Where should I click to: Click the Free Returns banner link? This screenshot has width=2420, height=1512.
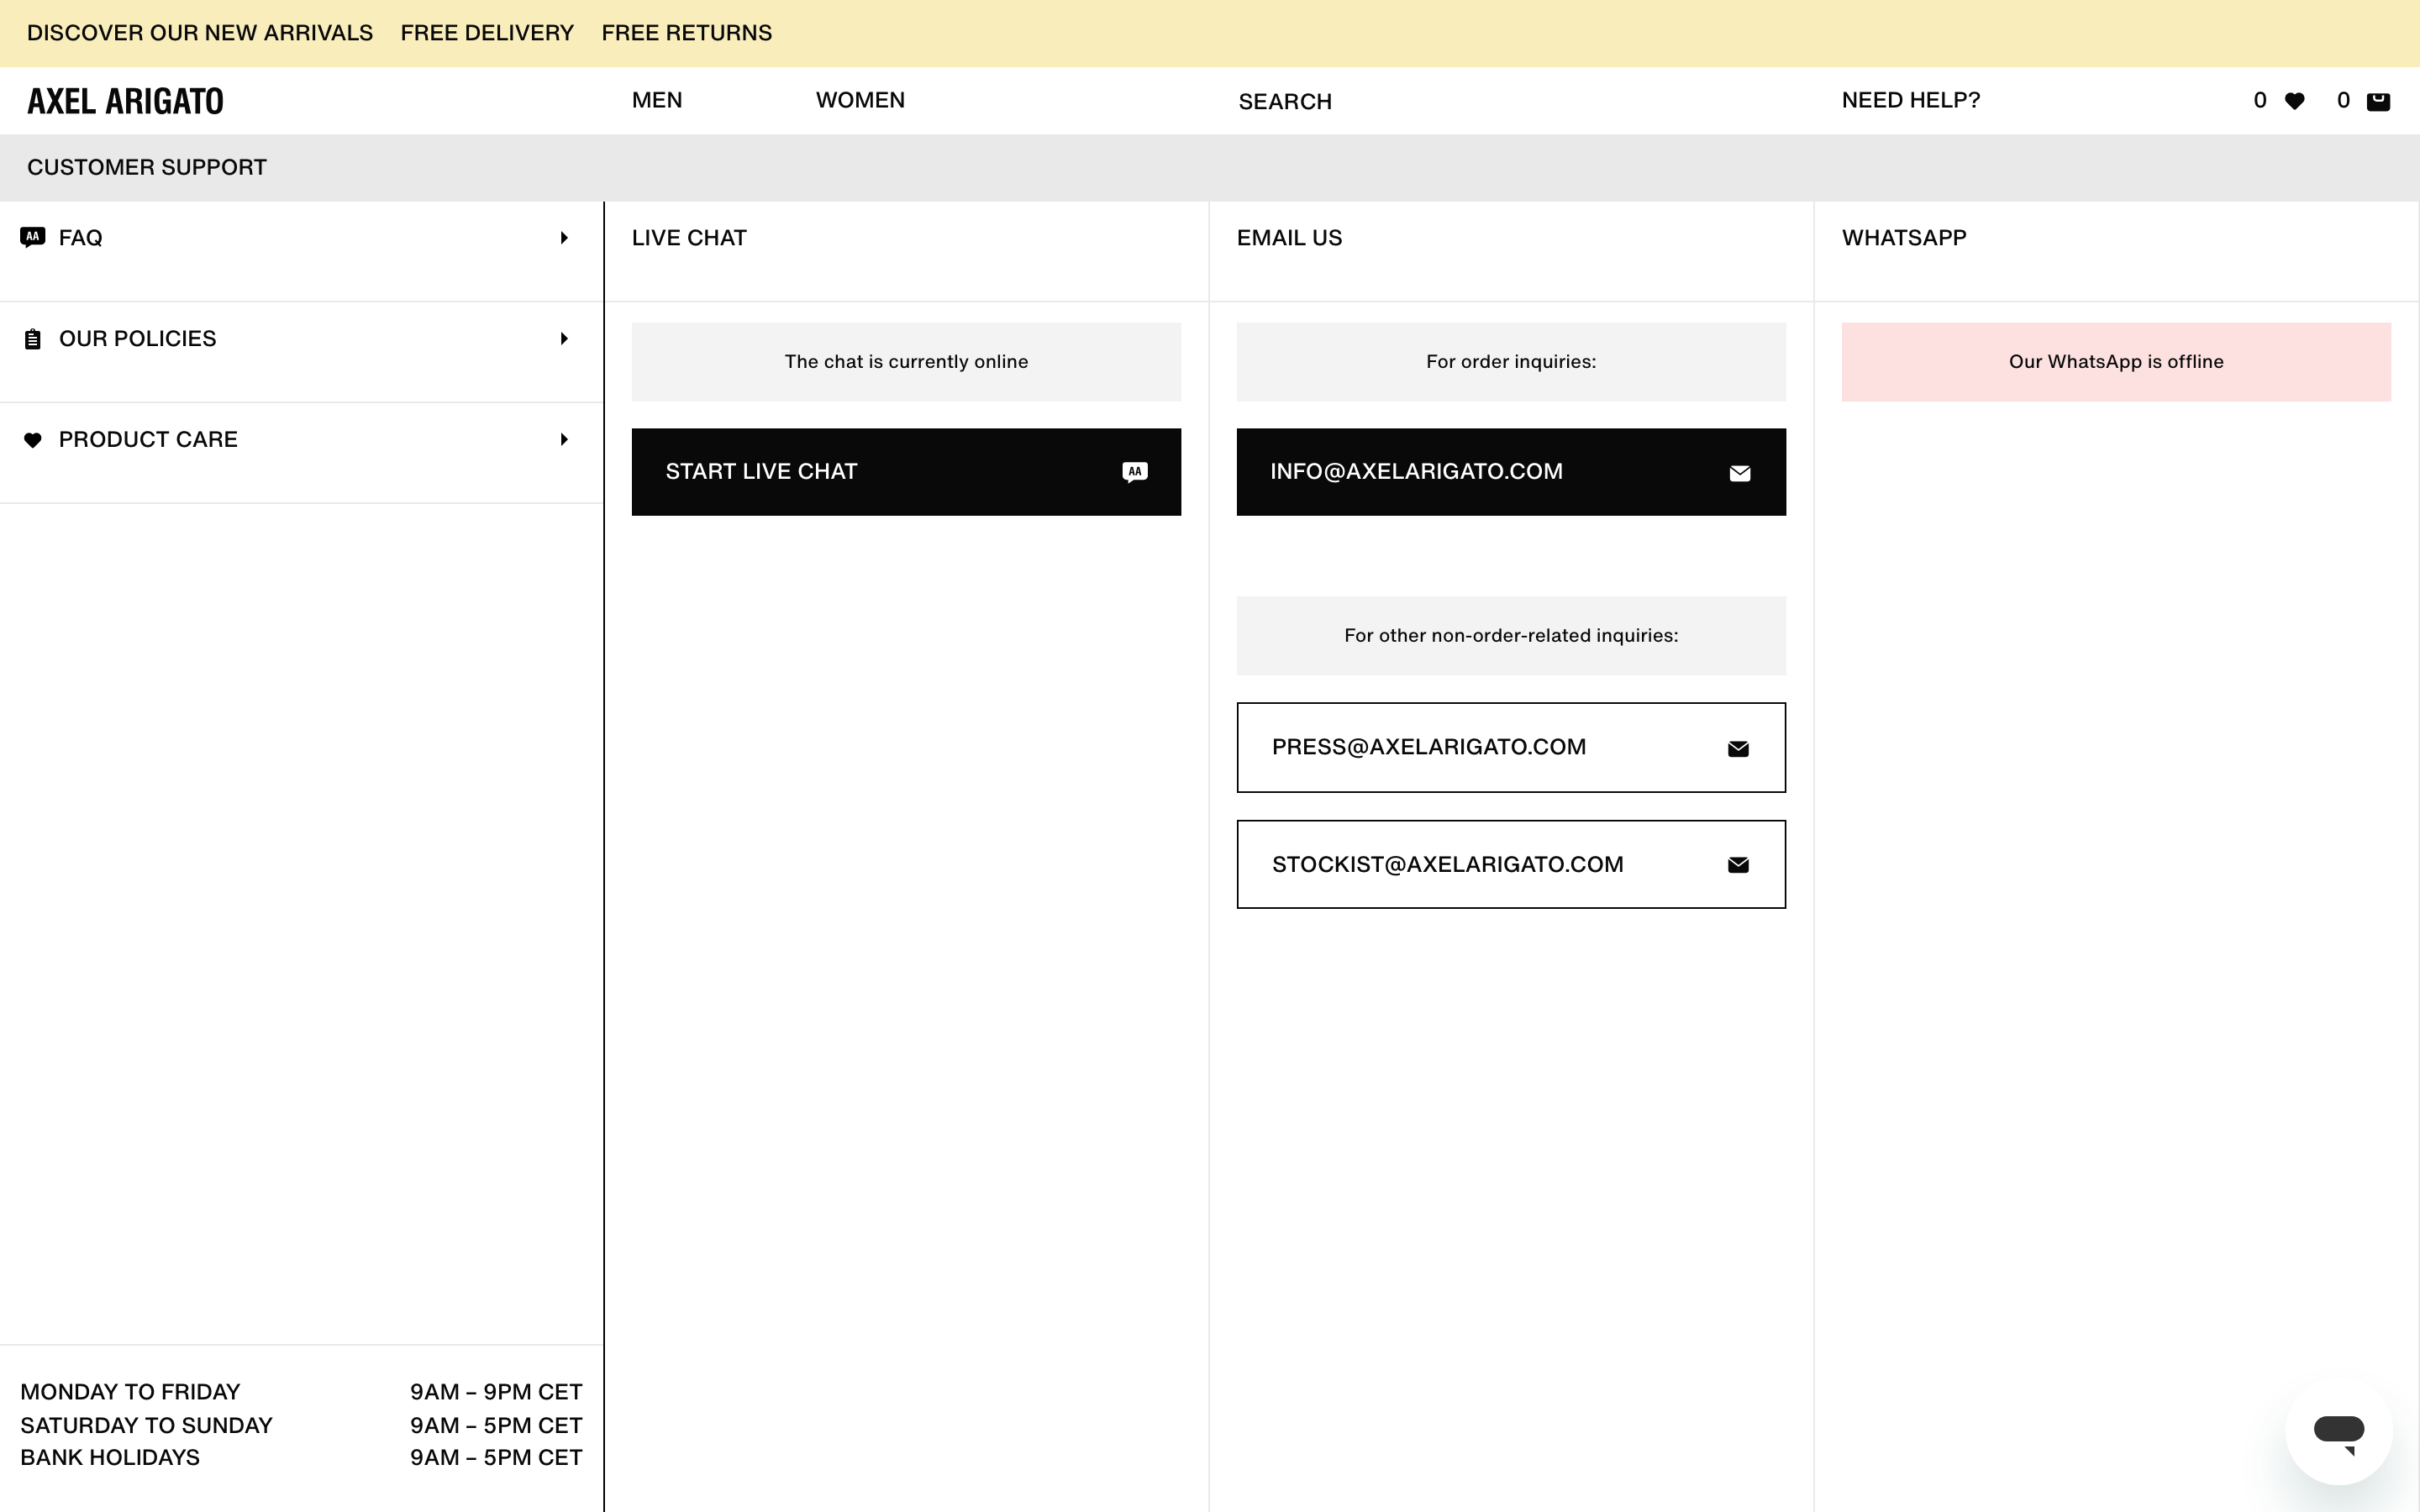click(x=687, y=33)
